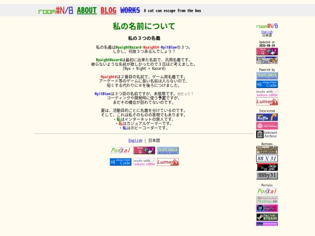315x236 pixels.
Task: Click the Portal badge below the article
Action: (121, 150)
